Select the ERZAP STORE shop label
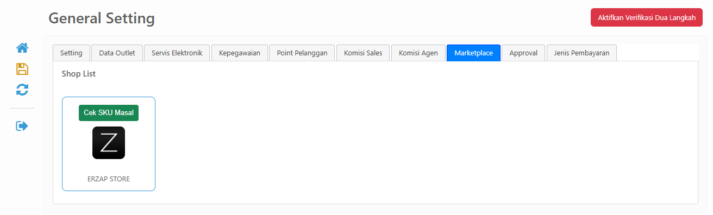This screenshot has width=713, height=215. [109, 179]
